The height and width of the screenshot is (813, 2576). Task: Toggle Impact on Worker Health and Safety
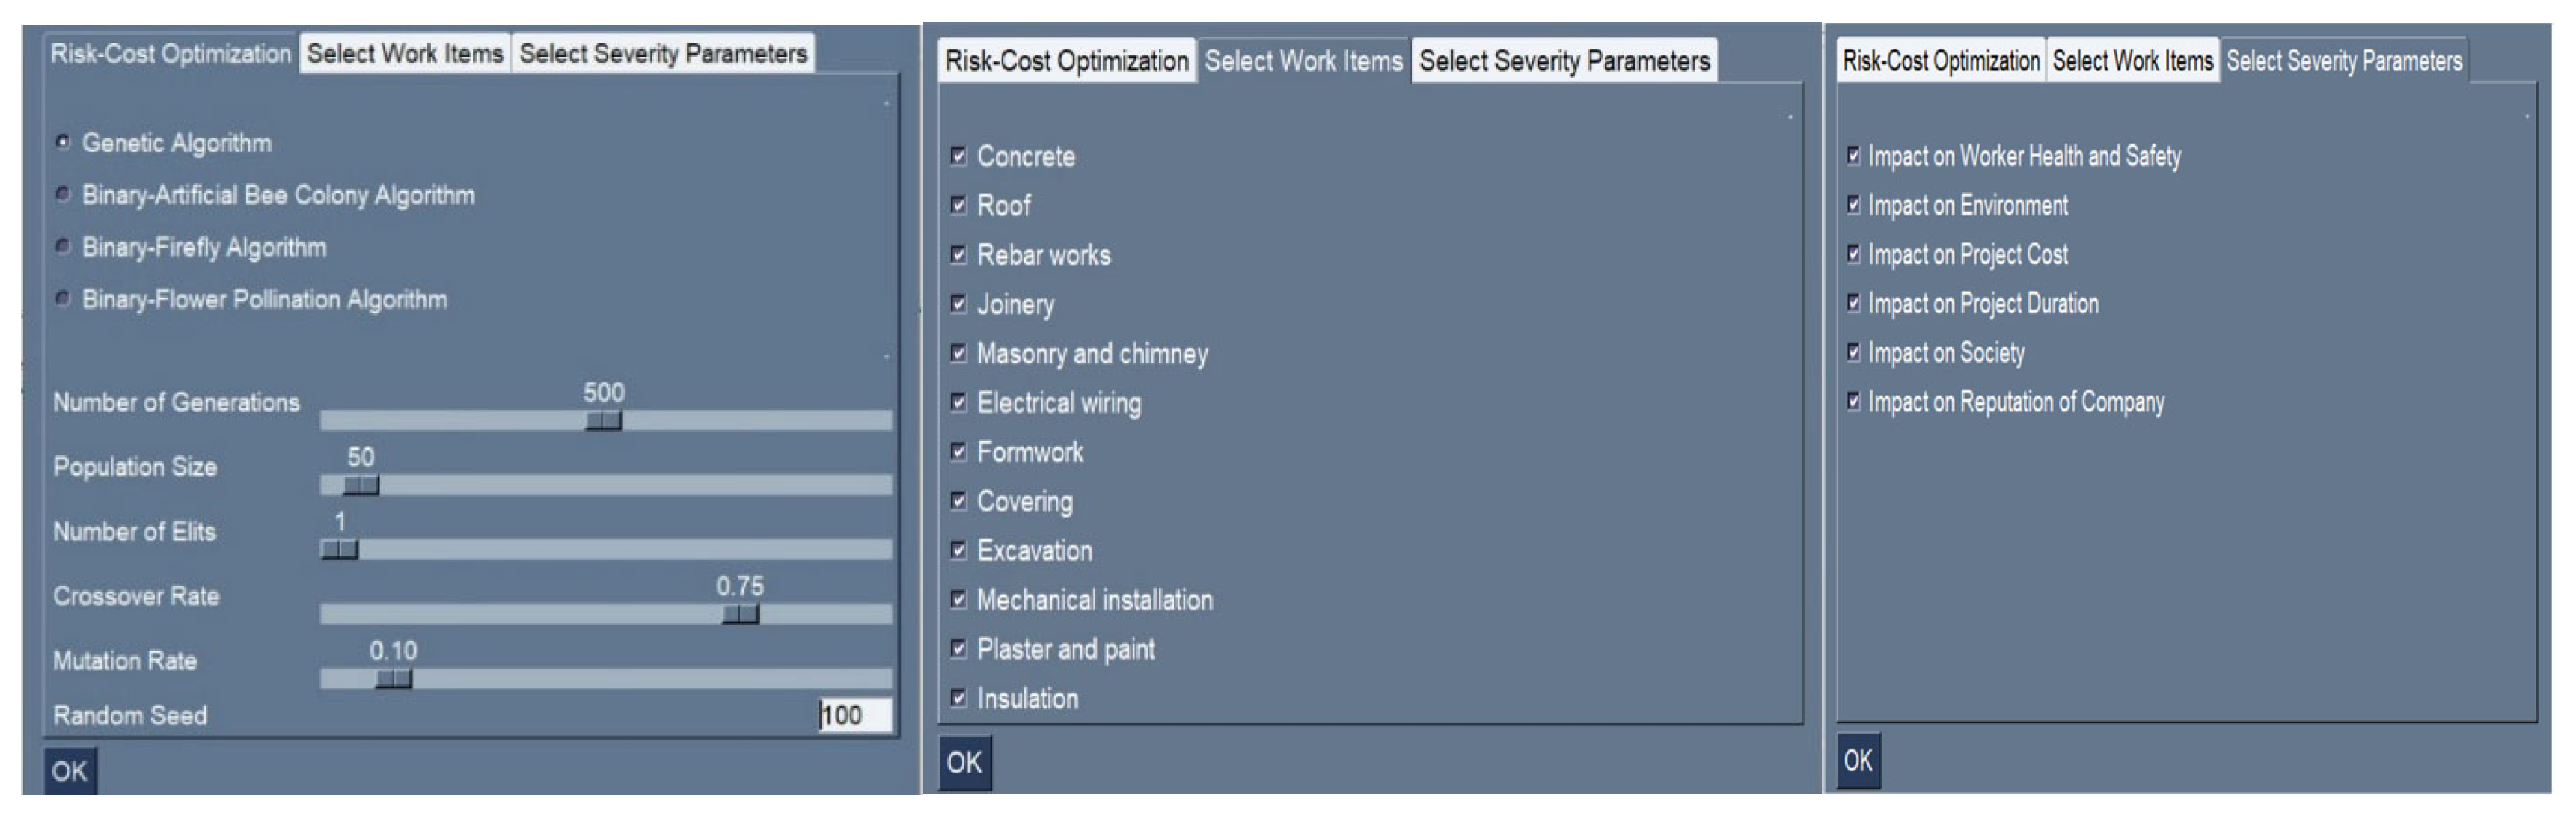(x=1853, y=155)
